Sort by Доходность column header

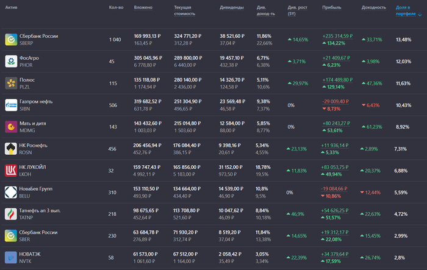click(373, 8)
